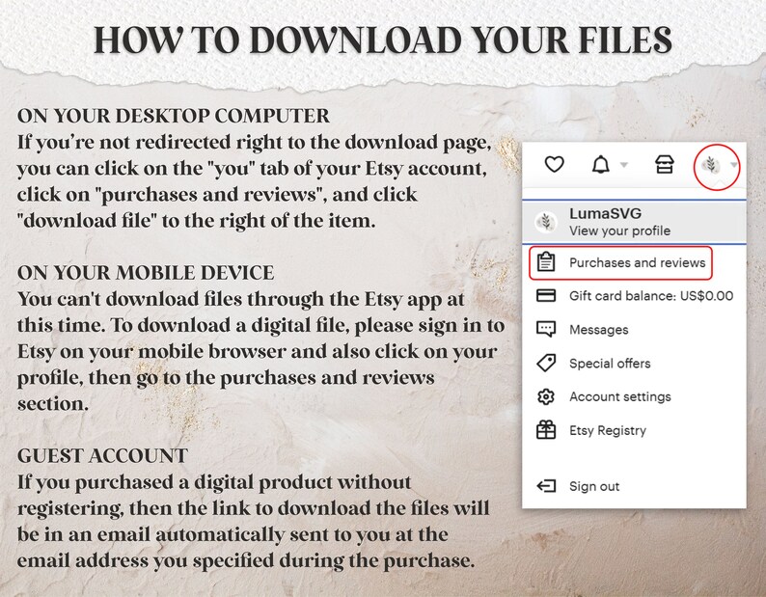Open LumaSVG View your profile entry

(x=634, y=222)
